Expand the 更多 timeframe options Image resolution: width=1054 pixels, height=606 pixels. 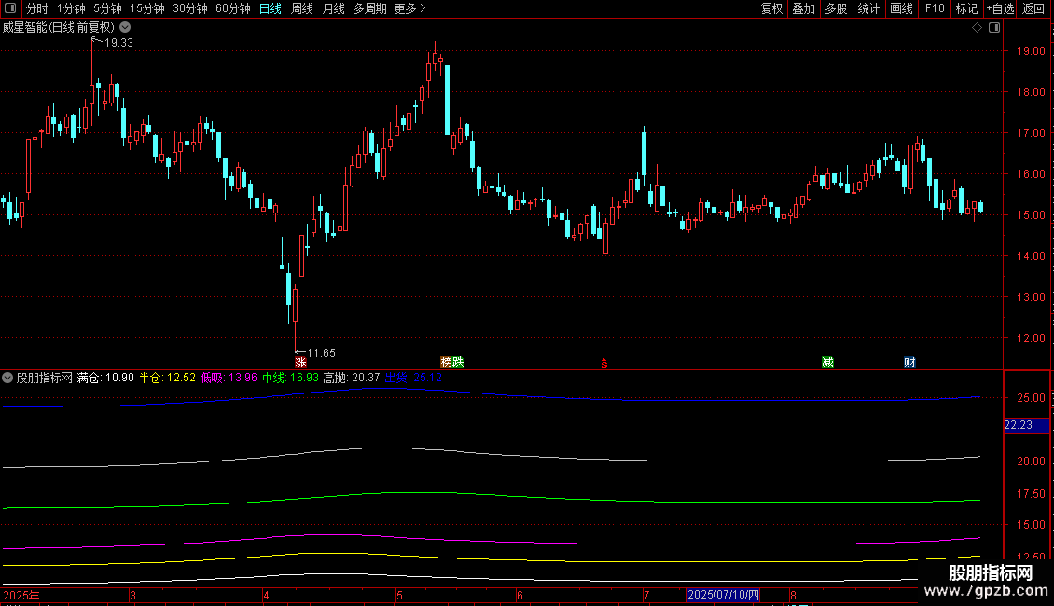pyautogui.click(x=409, y=9)
